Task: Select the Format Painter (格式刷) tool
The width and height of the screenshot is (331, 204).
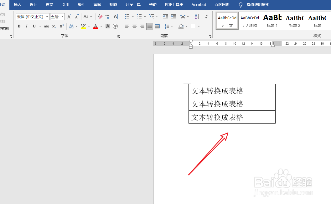Action: pyautogui.click(x=4, y=28)
